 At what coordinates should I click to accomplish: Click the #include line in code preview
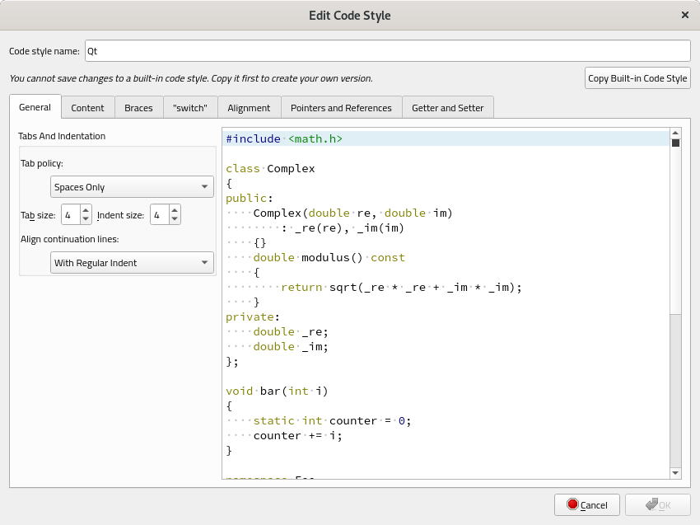[284, 139]
